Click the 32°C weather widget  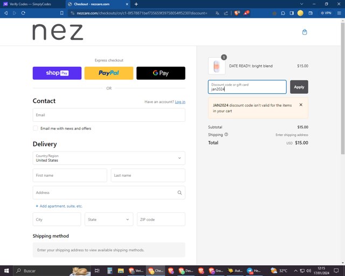coord(279,271)
